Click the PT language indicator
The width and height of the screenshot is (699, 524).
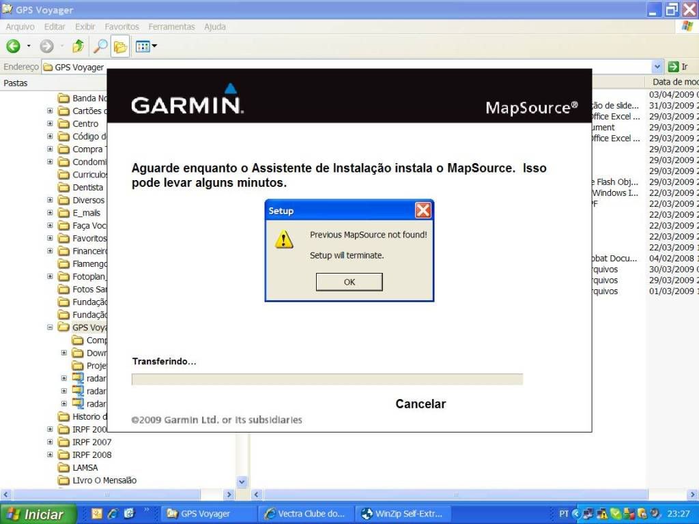(x=563, y=514)
